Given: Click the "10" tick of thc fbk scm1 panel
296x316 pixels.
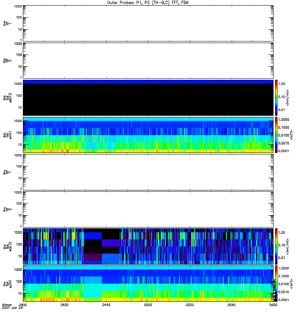Looking at the screenshot, I should [x=20, y=293].
